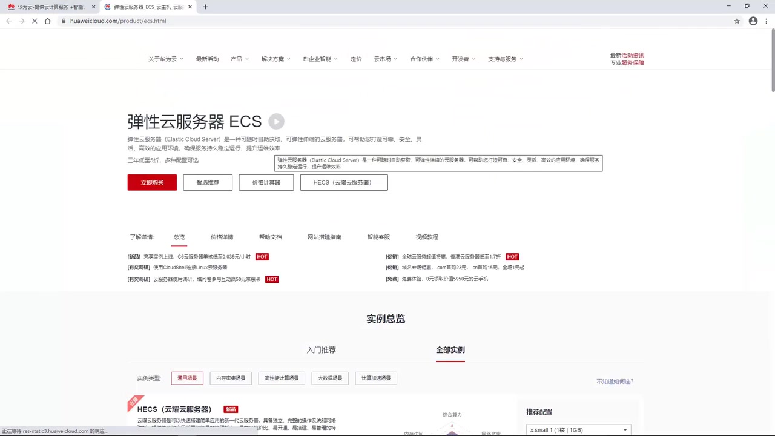Expand the 云市场 dropdown
This screenshot has height=436, width=775.
tap(385, 59)
